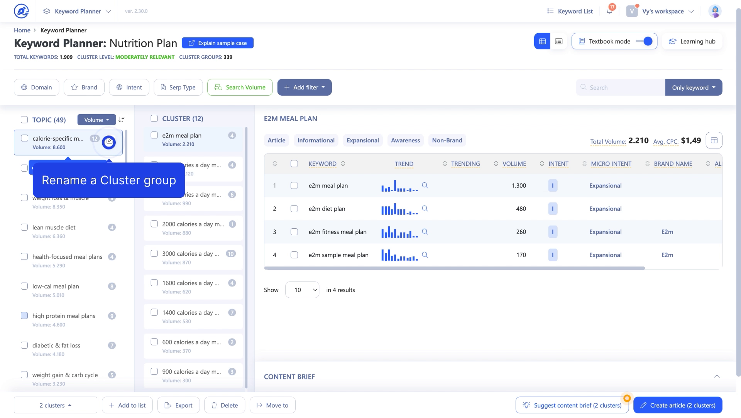Click Export button in bottom bar
Screen dimensions: 741x418
(x=178, y=405)
